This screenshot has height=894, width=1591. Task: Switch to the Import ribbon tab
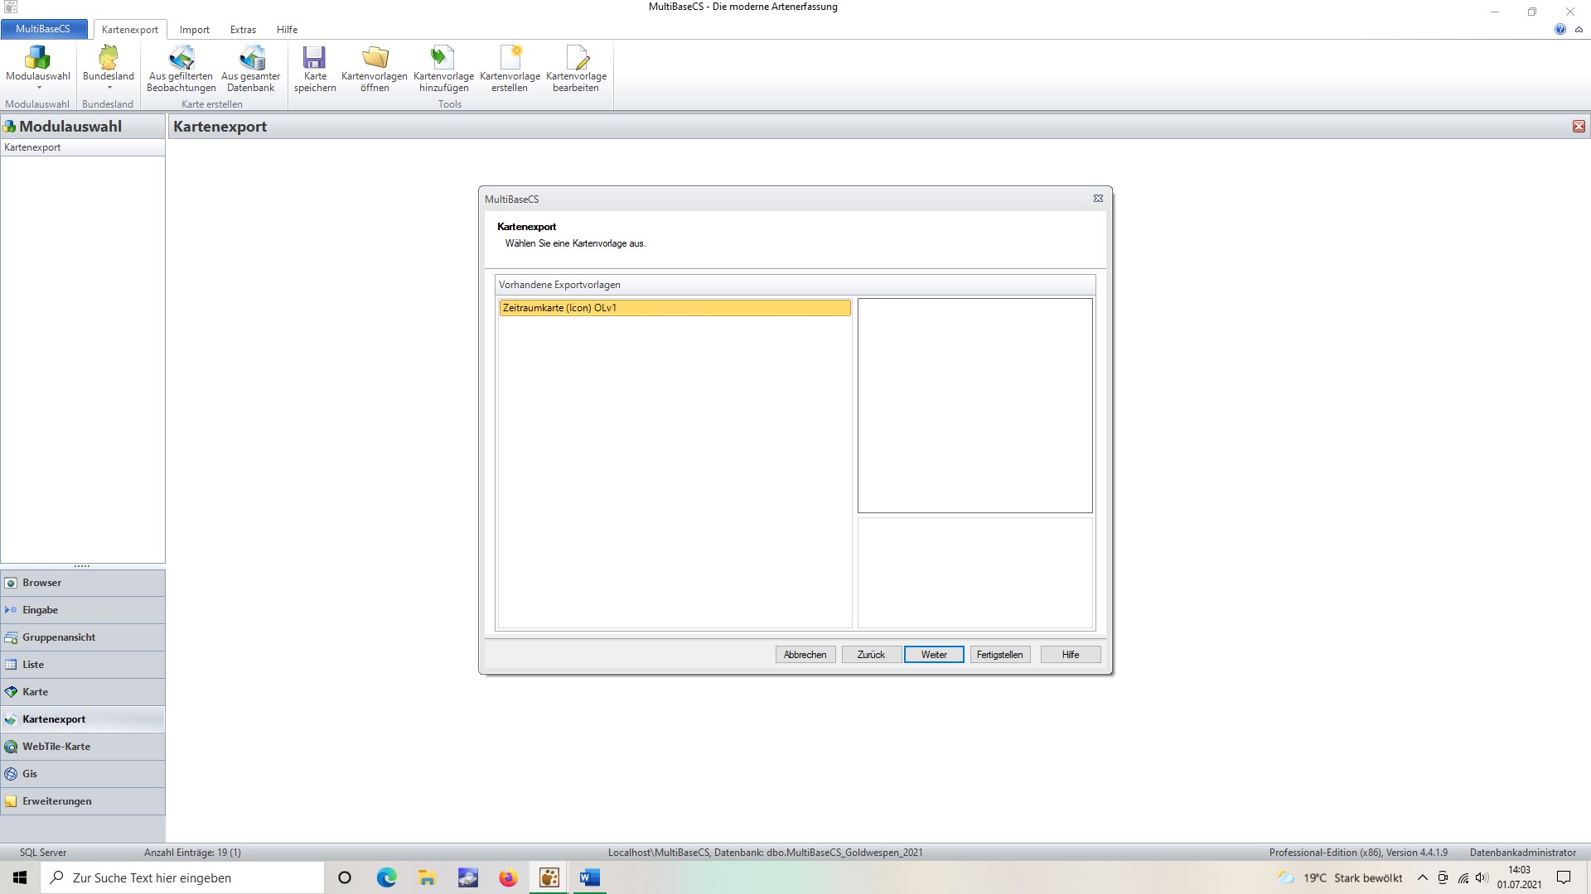[195, 30]
